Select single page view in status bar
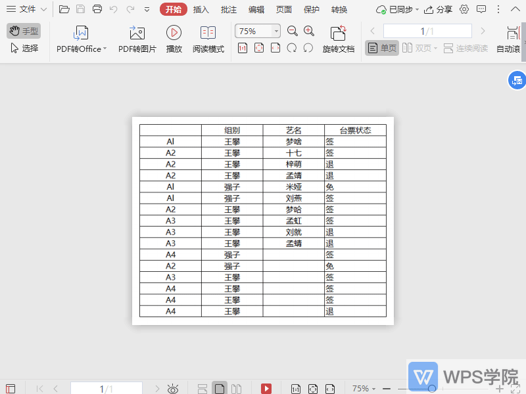 click(220, 389)
